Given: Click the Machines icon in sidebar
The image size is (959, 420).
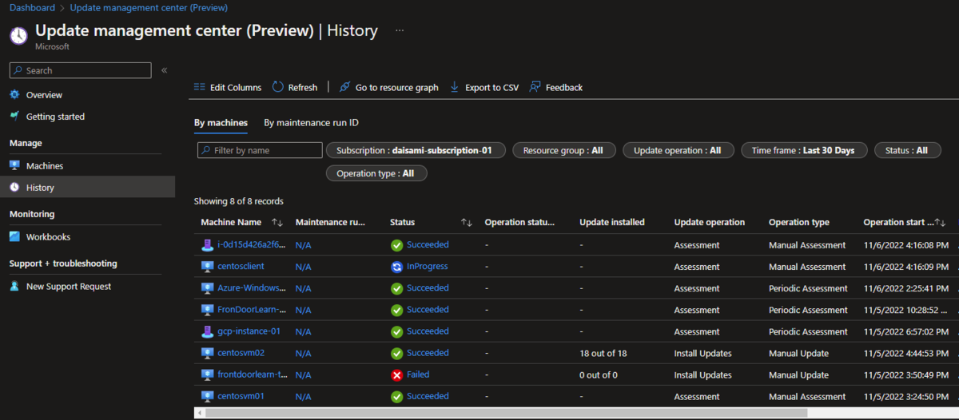Looking at the screenshot, I should pyautogui.click(x=14, y=166).
